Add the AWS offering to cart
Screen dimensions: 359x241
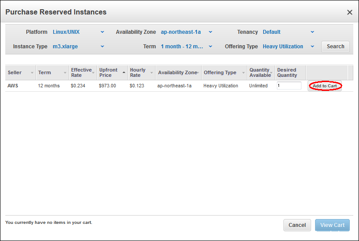[x=325, y=86]
